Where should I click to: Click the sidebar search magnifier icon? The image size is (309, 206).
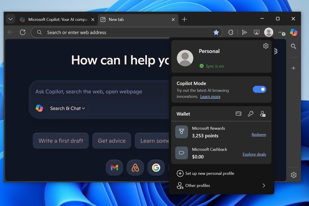point(294,46)
